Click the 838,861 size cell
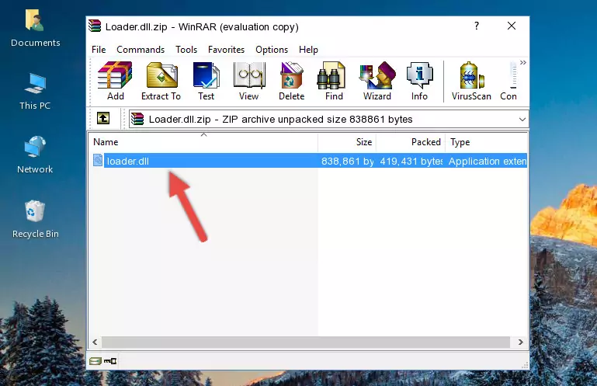This screenshot has height=386, width=597. coord(347,162)
